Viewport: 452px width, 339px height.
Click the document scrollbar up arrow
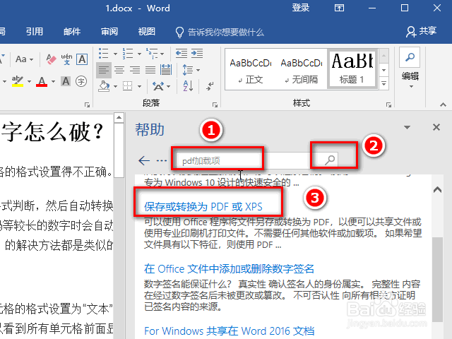point(119,117)
